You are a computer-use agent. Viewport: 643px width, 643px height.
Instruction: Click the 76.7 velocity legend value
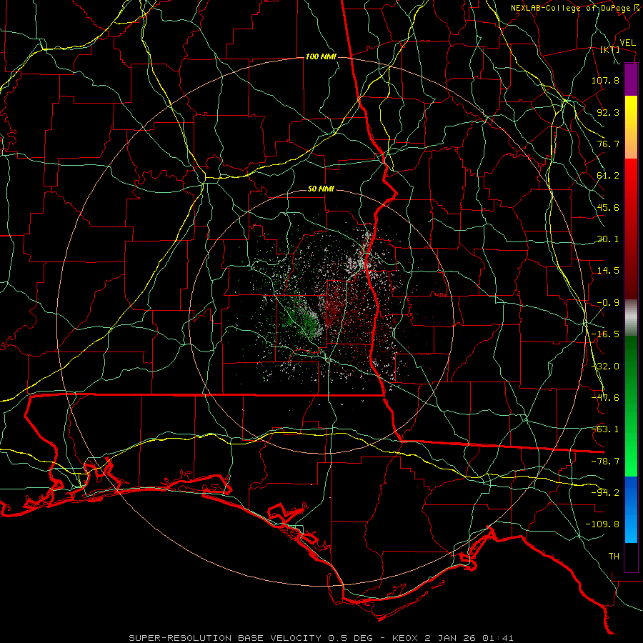click(608, 144)
